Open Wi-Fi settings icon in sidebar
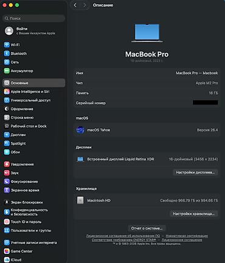This screenshot has height=263, width=225. click(7, 45)
